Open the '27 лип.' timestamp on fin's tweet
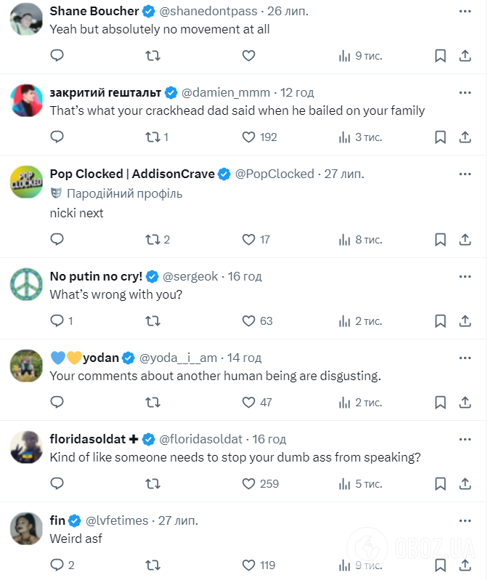The width and height of the screenshot is (488, 580). tap(177, 520)
